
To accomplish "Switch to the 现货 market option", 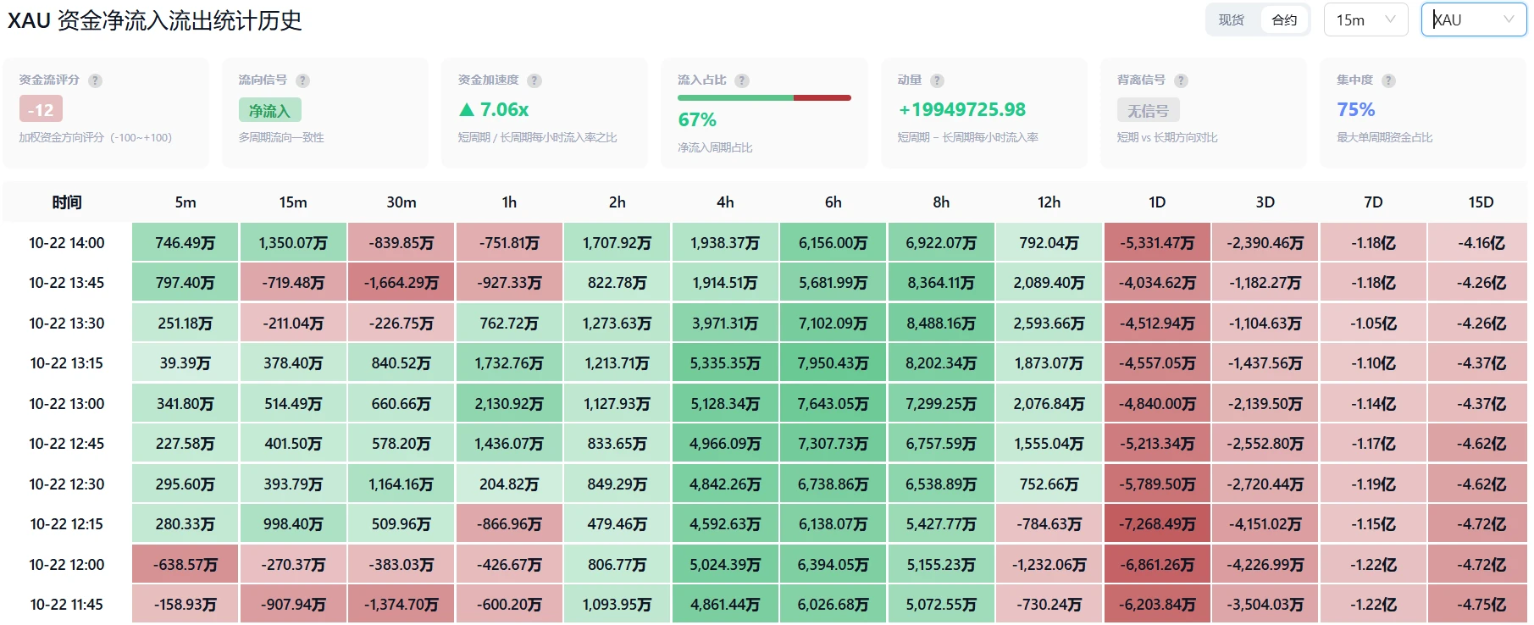I will tap(1232, 19).
